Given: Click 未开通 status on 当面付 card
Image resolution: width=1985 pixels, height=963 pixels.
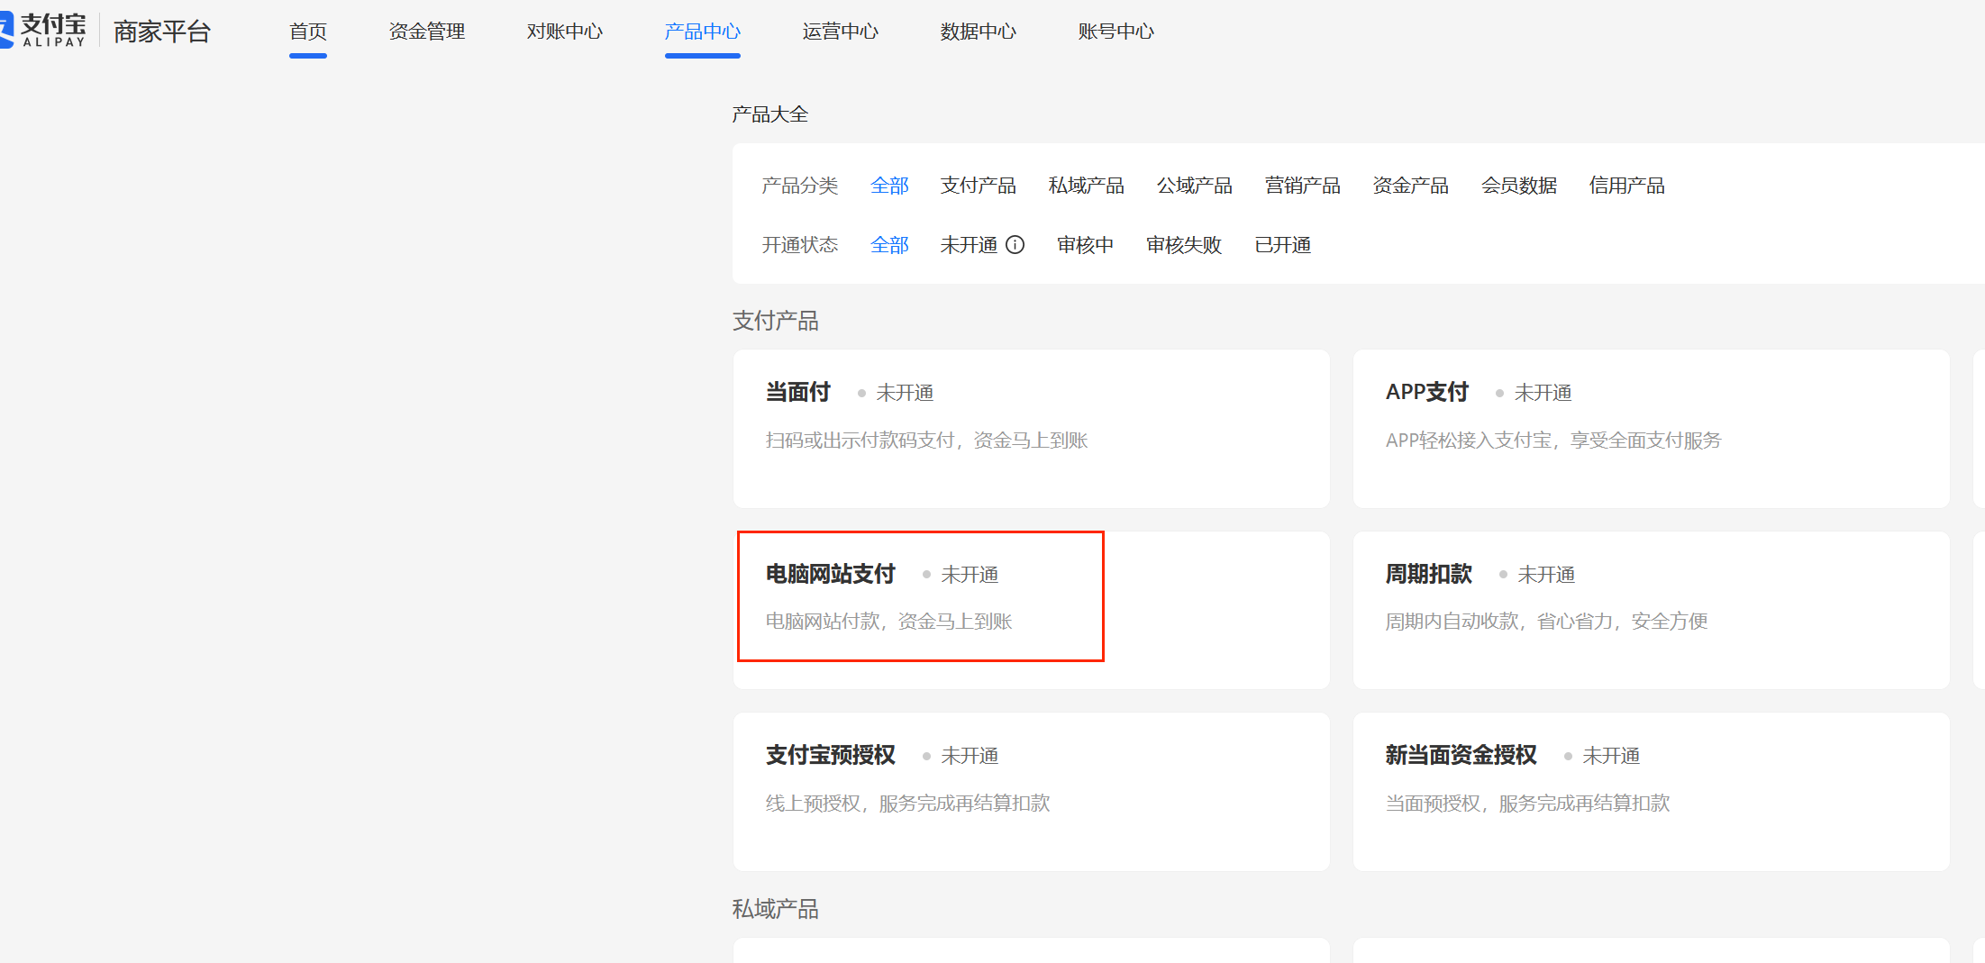Looking at the screenshot, I should pyautogui.click(x=905, y=393).
